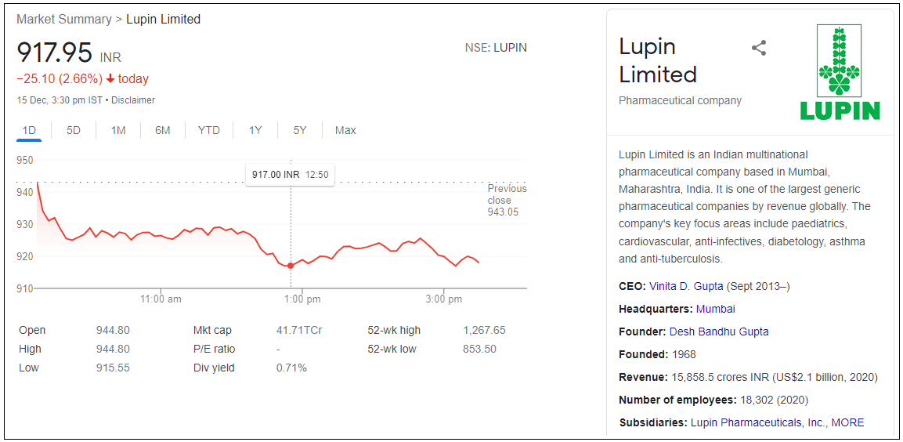Open the Mumbai headquarters link
This screenshot has height=442, width=903.
click(x=715, y=309)
